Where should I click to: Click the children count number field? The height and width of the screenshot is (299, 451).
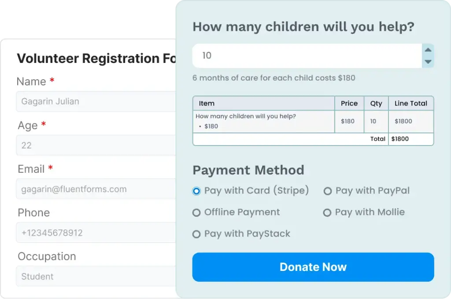(307, 56)
